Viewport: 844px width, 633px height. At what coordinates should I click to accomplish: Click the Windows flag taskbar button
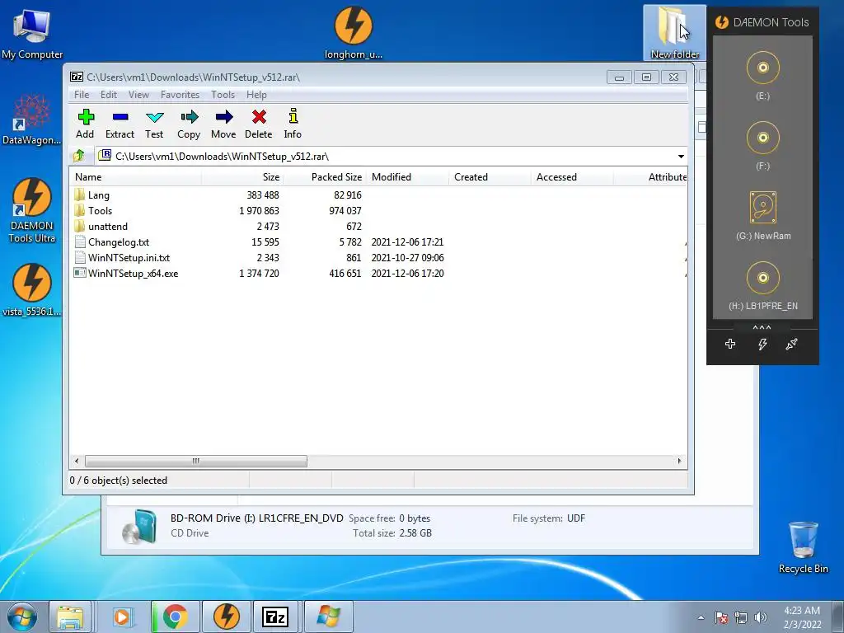(x=328, y=617)
